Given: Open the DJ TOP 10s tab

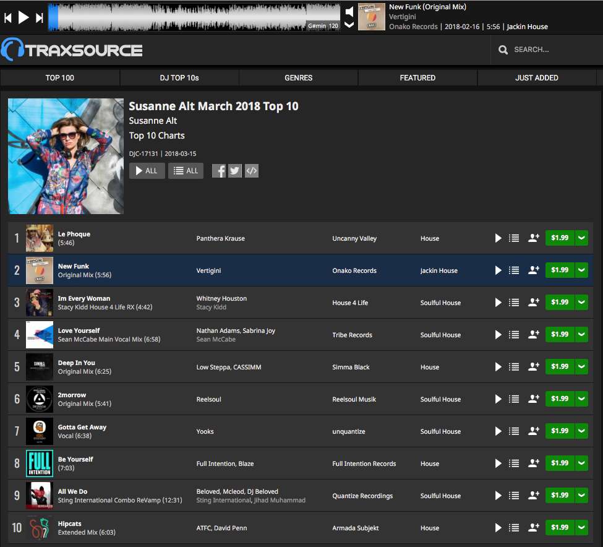Looking at the screenshot, I should pyautogui.click(x=179, y=78).
